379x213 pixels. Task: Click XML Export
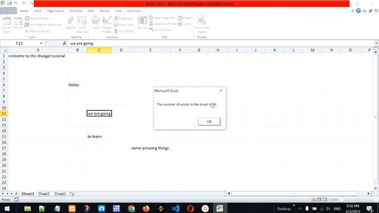[x=185, y=24]
